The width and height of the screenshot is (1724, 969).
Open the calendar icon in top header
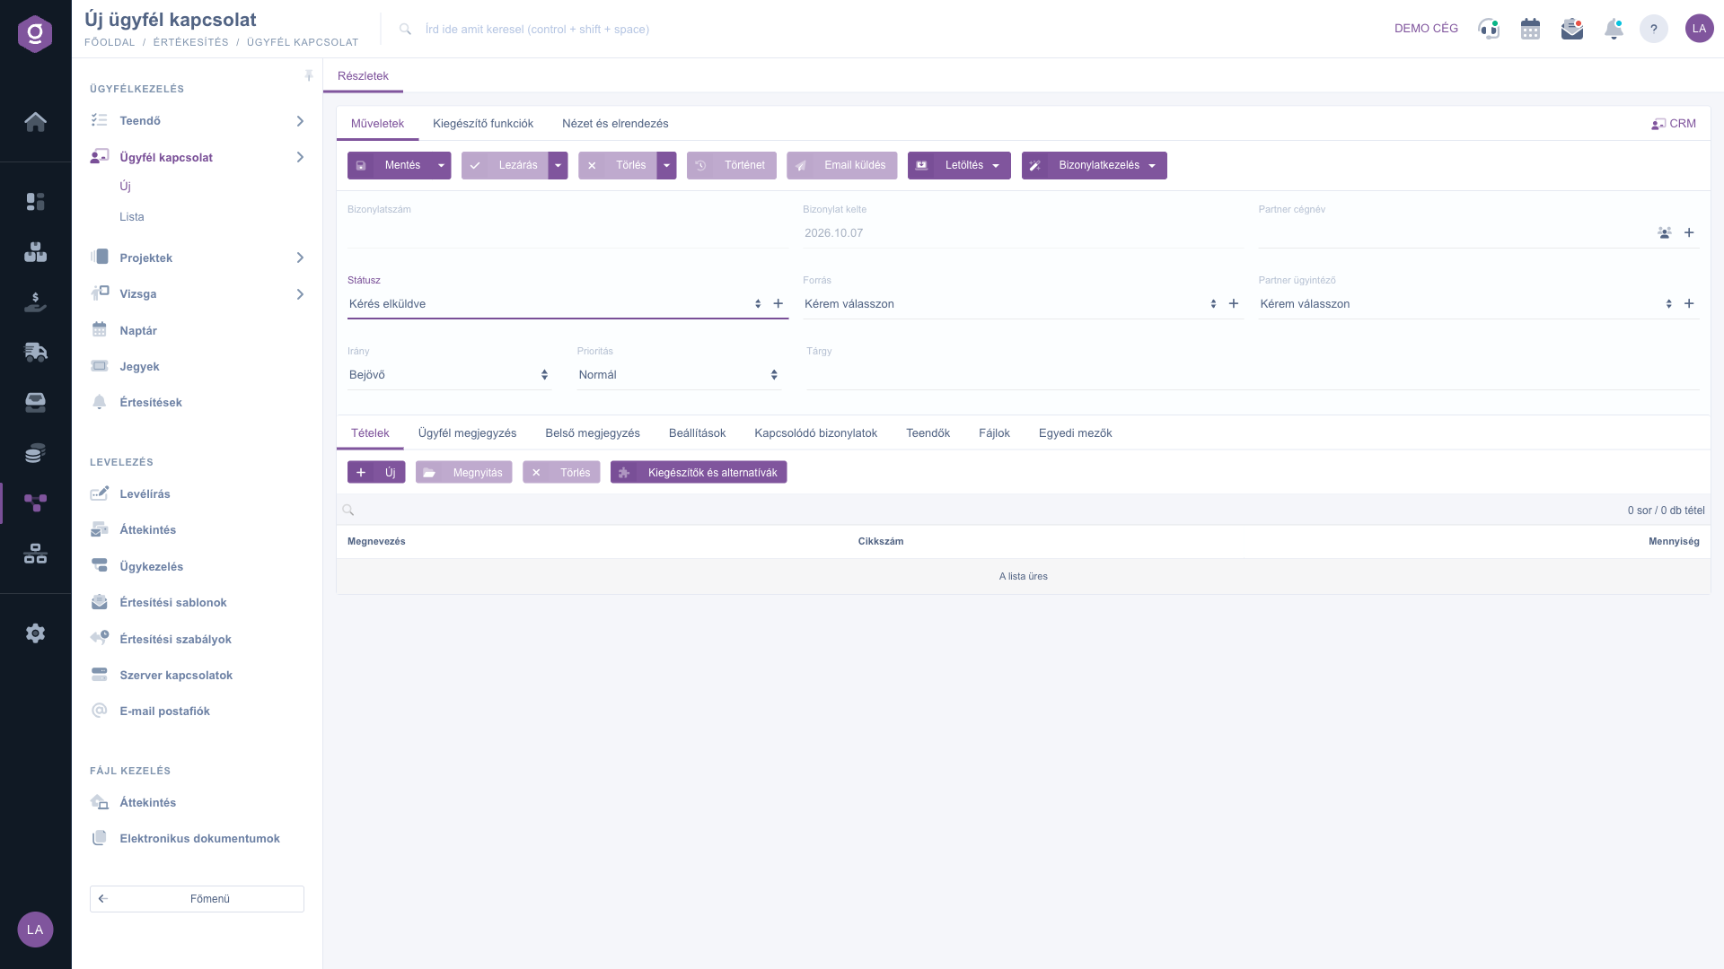1530,29
